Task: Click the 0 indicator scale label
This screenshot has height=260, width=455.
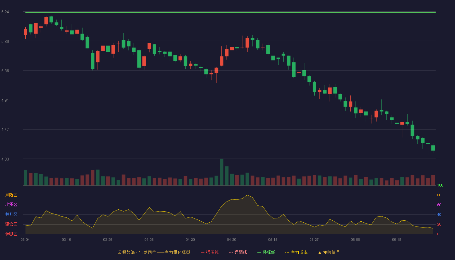Action: [x=438, y=234]
